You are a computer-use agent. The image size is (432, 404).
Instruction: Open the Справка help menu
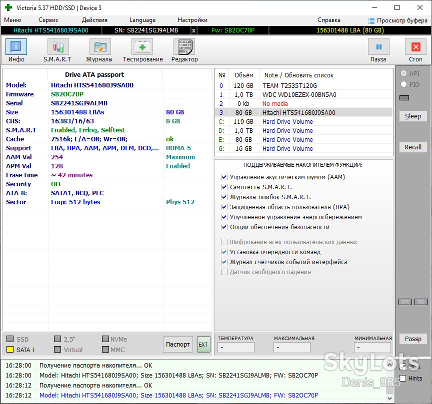(328, 20)
